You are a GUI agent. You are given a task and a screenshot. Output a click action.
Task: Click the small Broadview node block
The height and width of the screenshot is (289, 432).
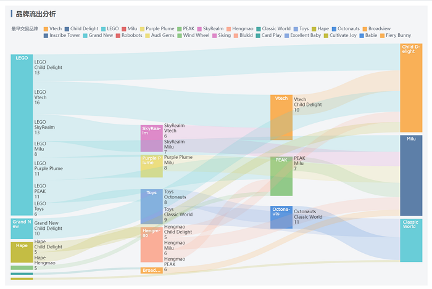tap(151, 270)
